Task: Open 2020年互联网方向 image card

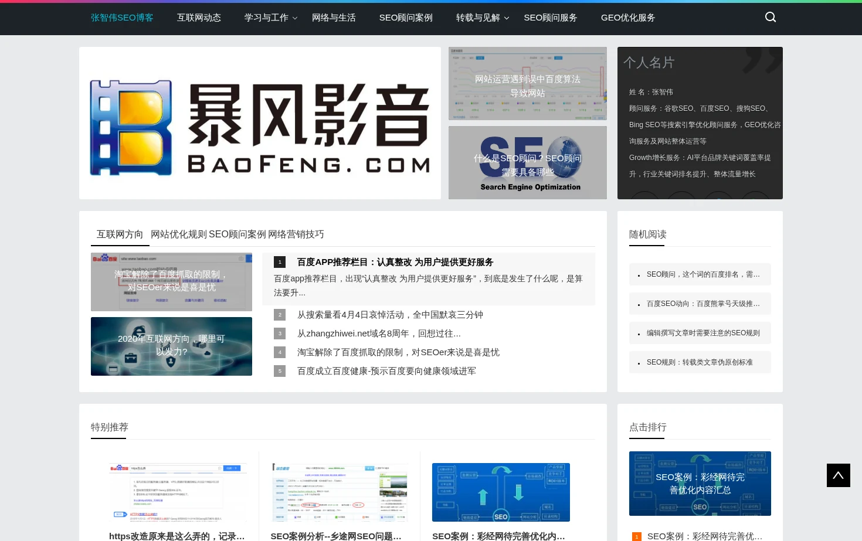Action: [171, 346]
